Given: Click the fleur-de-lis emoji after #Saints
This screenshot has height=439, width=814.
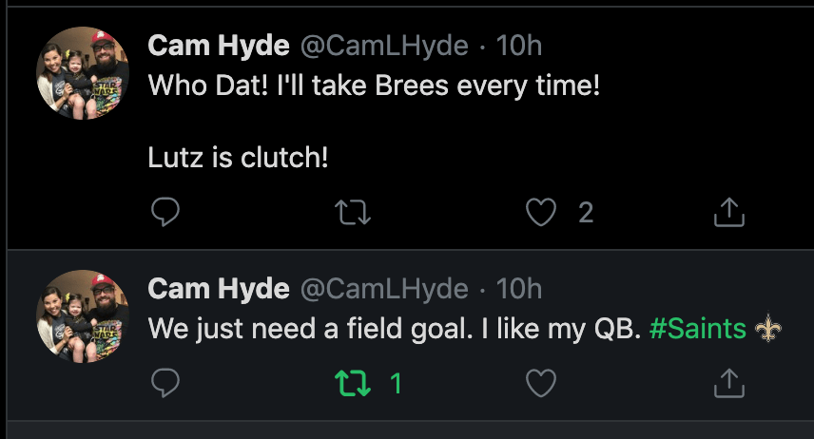Looking at the screenshot, I should [767, 329].
